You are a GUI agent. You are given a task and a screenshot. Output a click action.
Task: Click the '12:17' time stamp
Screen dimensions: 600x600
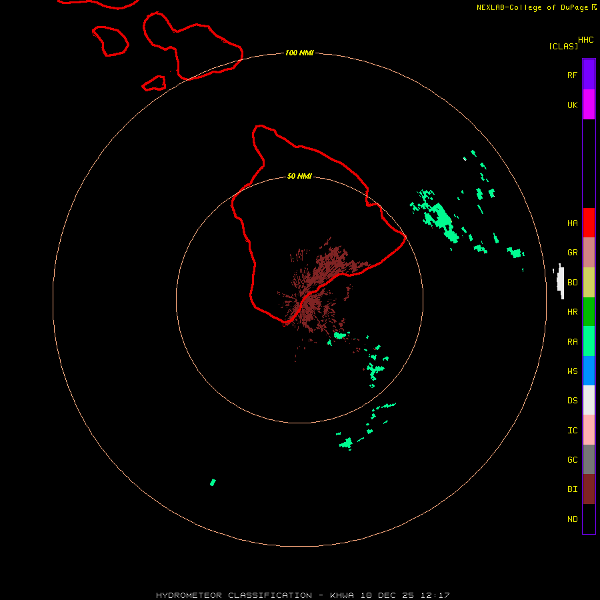(x=435, y=595)
